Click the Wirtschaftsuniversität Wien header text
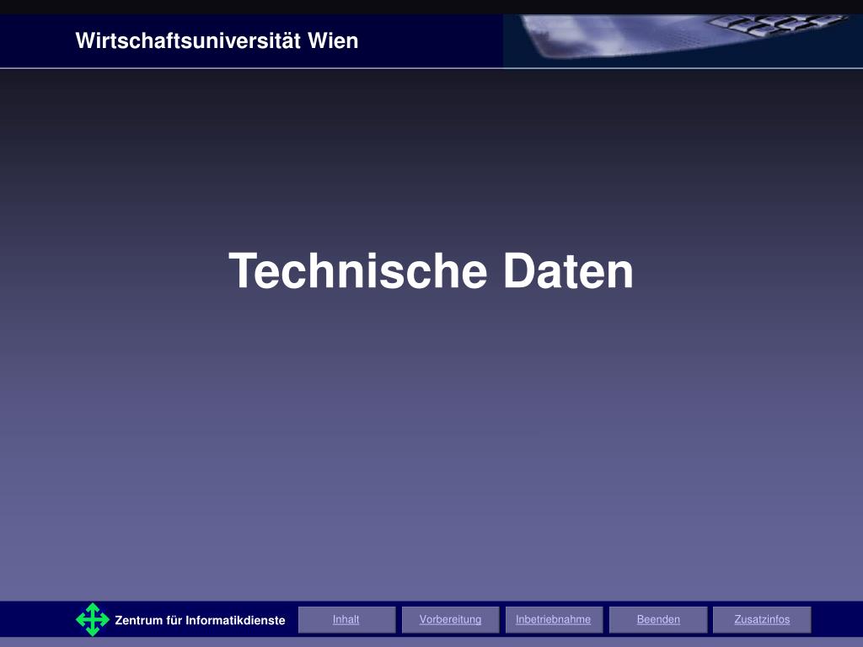863x647 pixels. coord(217,40)
